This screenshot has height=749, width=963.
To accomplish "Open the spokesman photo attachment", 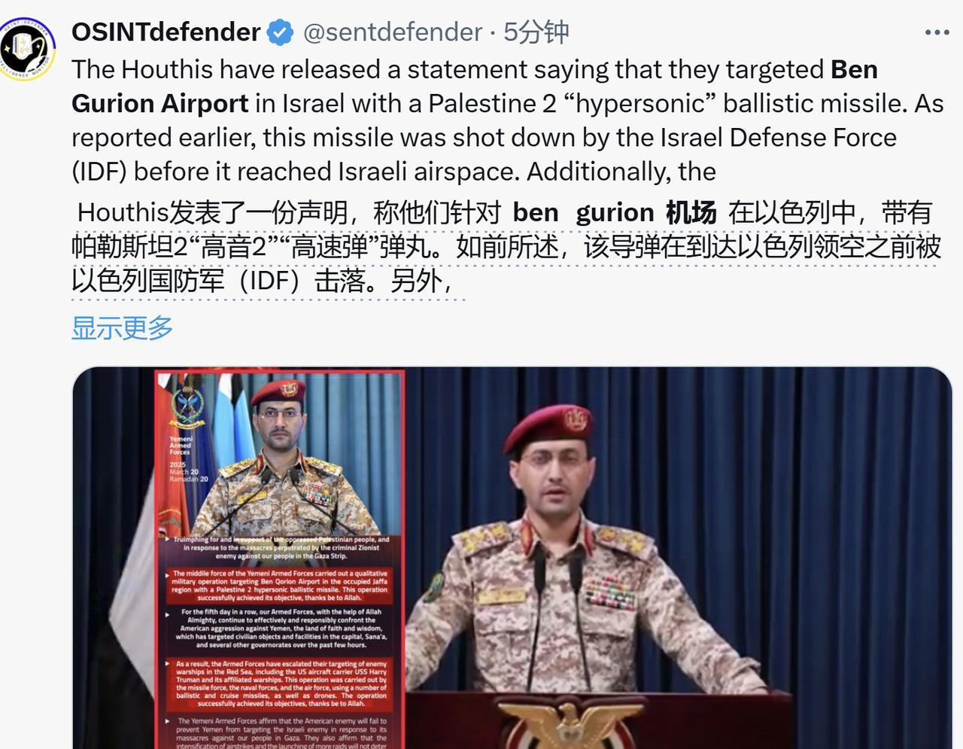I will point(513,558).
